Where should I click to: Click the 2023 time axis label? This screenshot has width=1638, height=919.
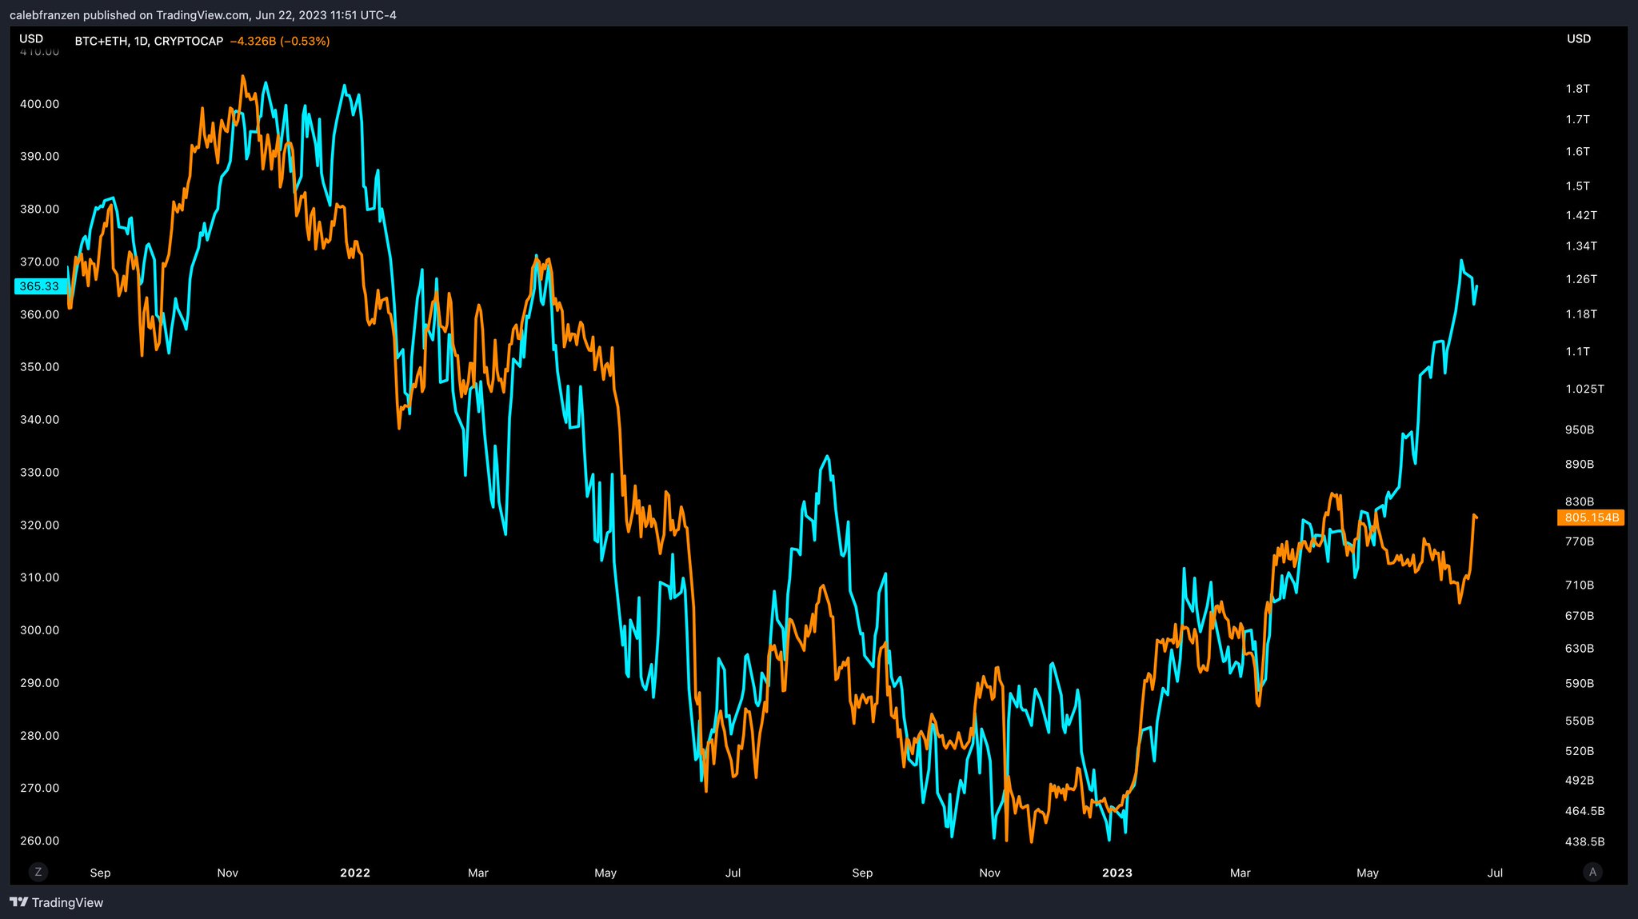[1117, 873]
